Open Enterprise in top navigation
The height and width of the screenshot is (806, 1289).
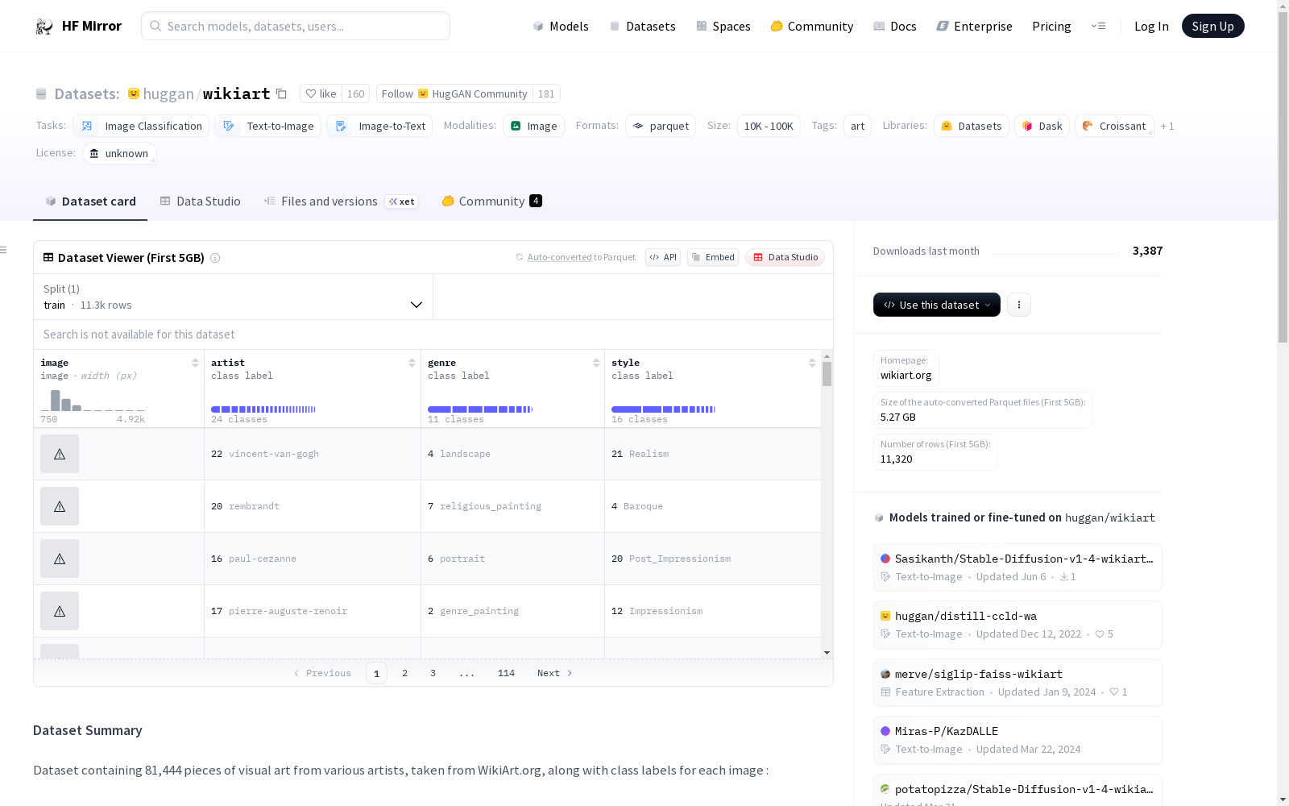coord(975,27)
